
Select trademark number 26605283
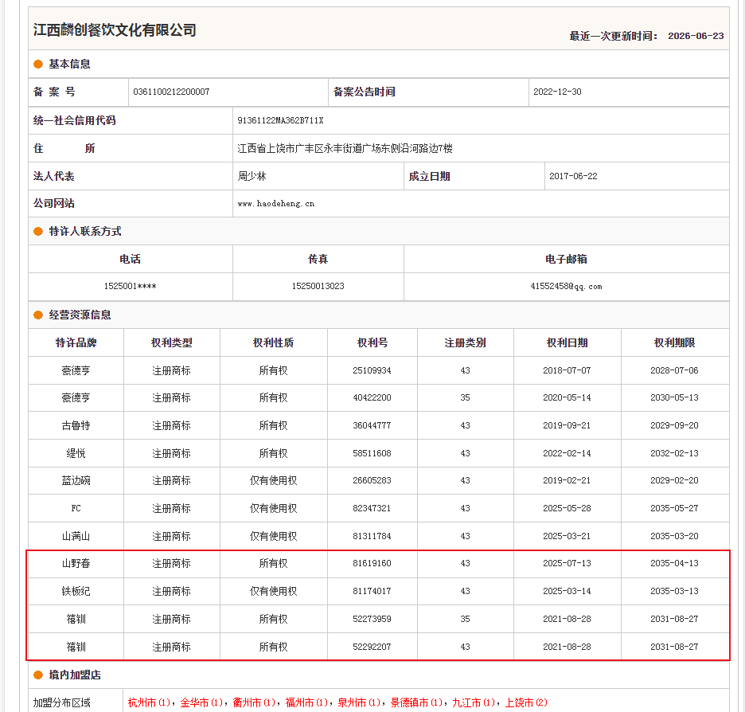pos(372,480)
